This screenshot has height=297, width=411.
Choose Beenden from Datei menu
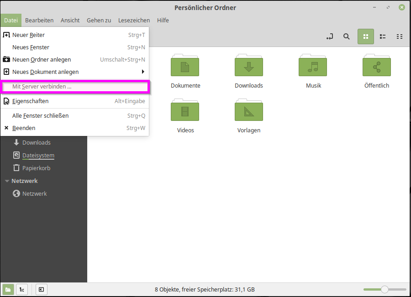point(75,128)
